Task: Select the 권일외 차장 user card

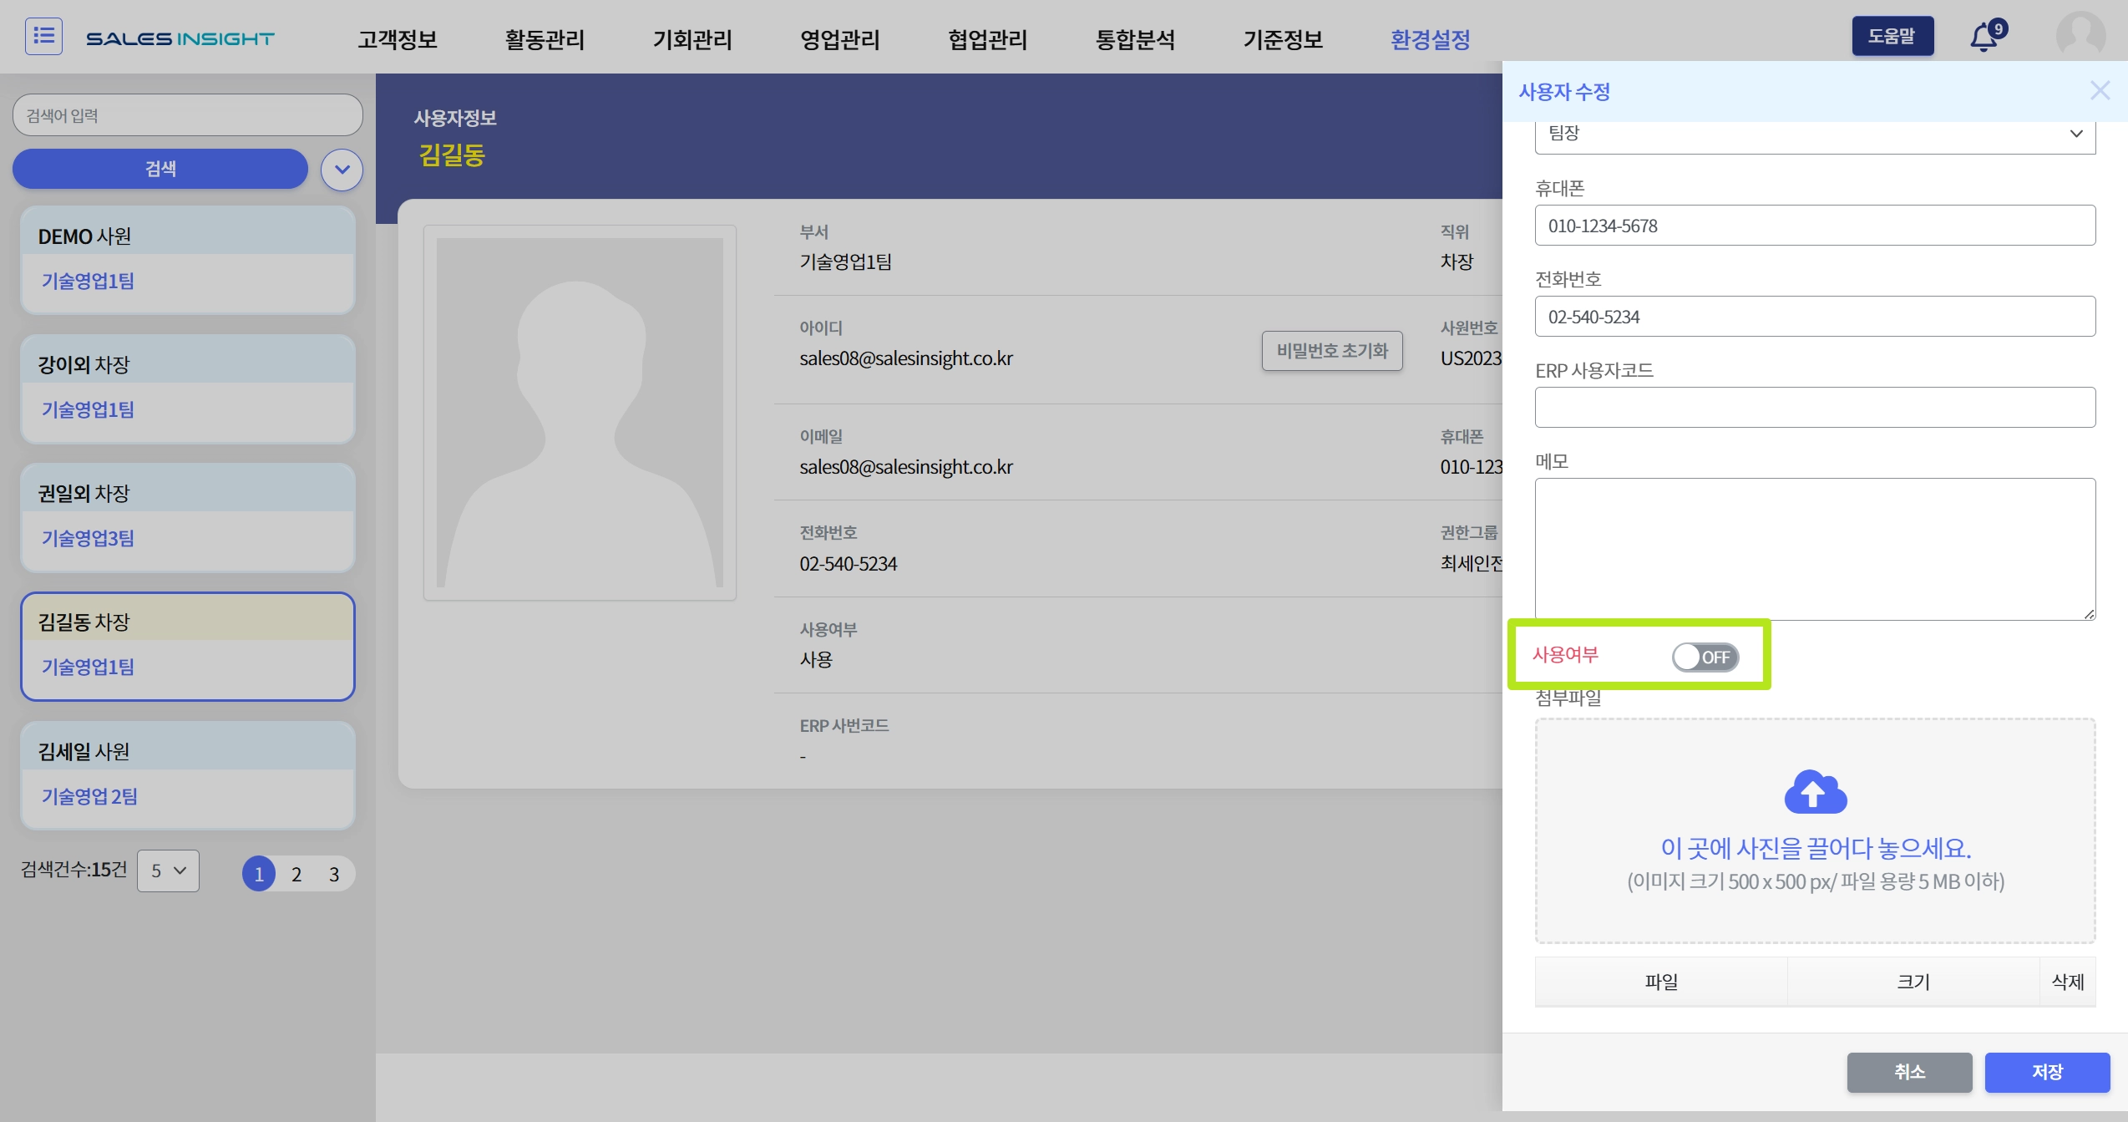Action: point(188,517)
